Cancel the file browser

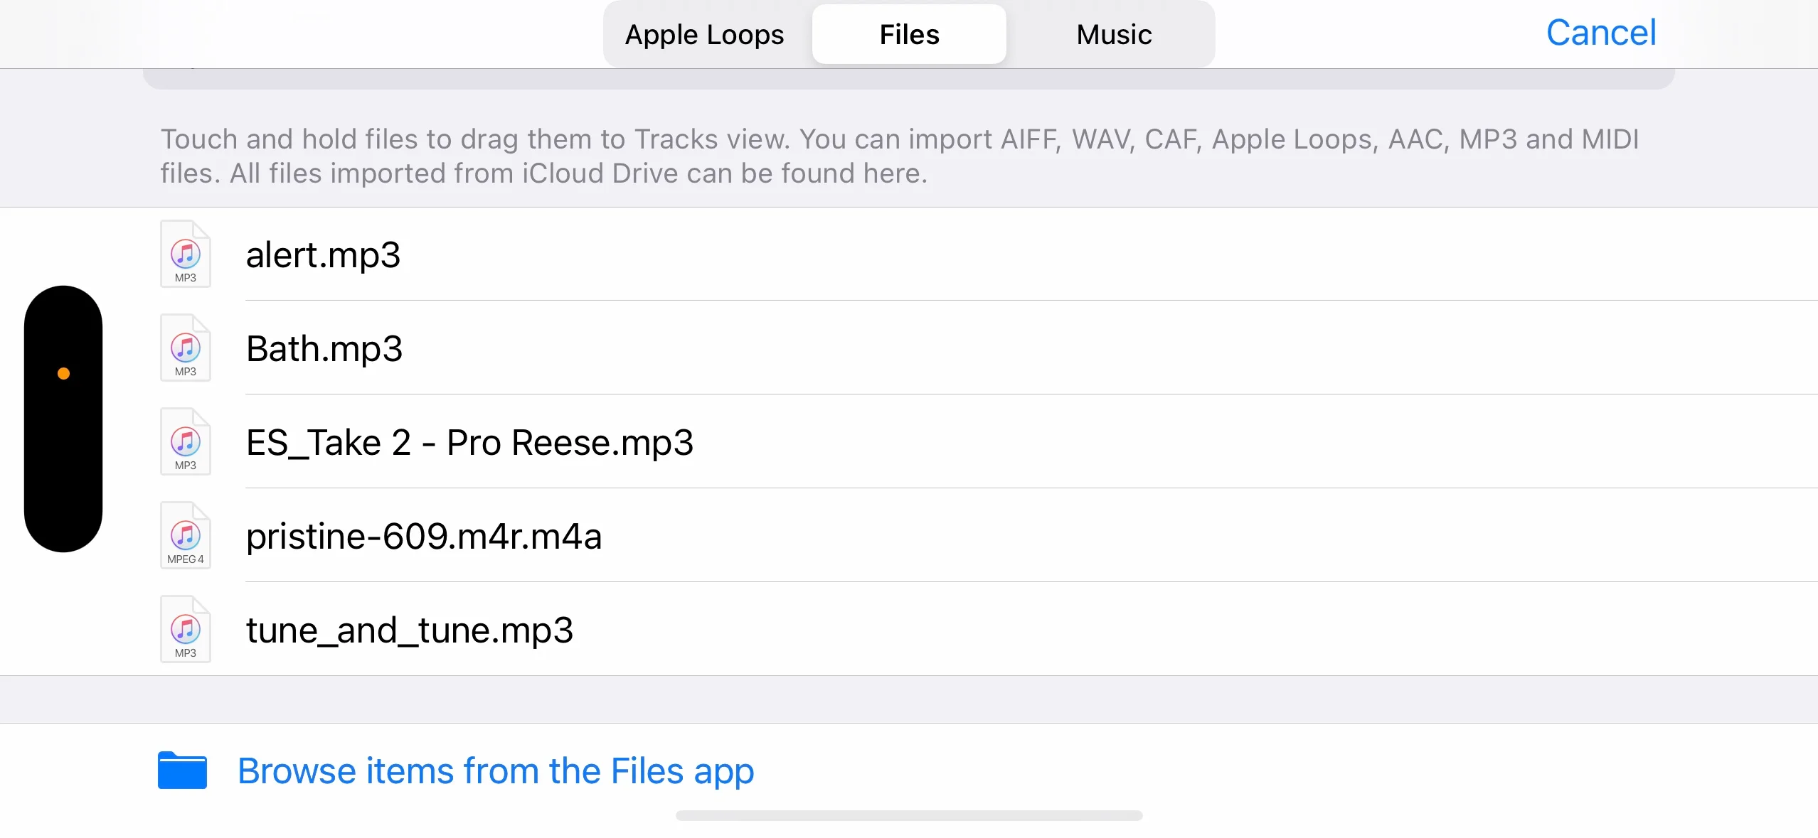point(1601,33)
